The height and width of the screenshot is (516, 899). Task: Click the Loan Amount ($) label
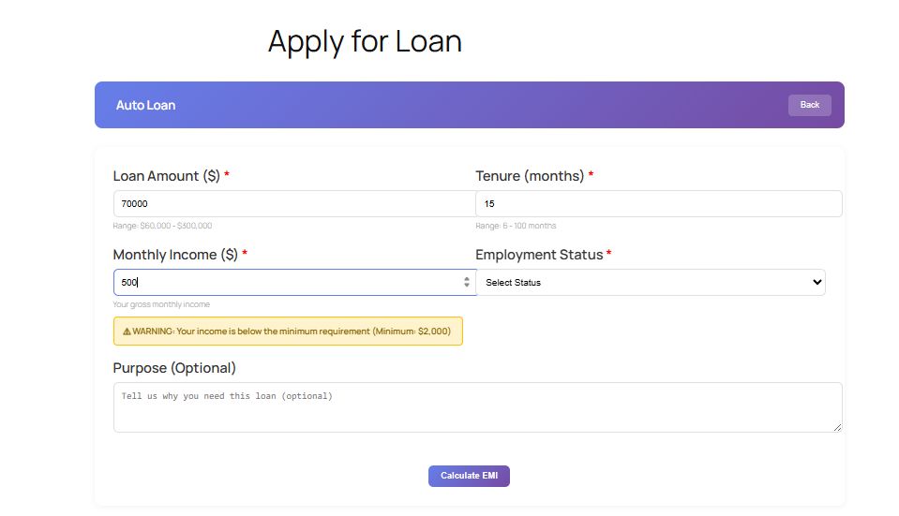coord(167,176)
